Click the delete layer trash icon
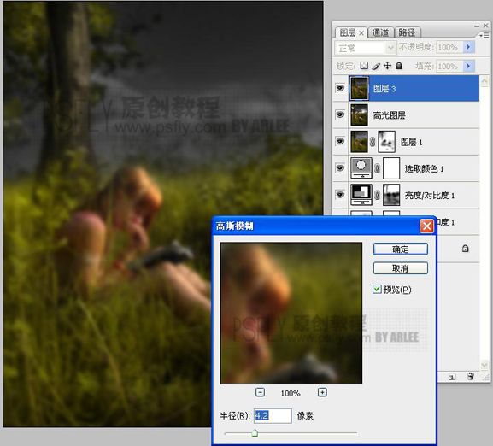This screenshot has height=446, width=493. click(x=471, y=376)
